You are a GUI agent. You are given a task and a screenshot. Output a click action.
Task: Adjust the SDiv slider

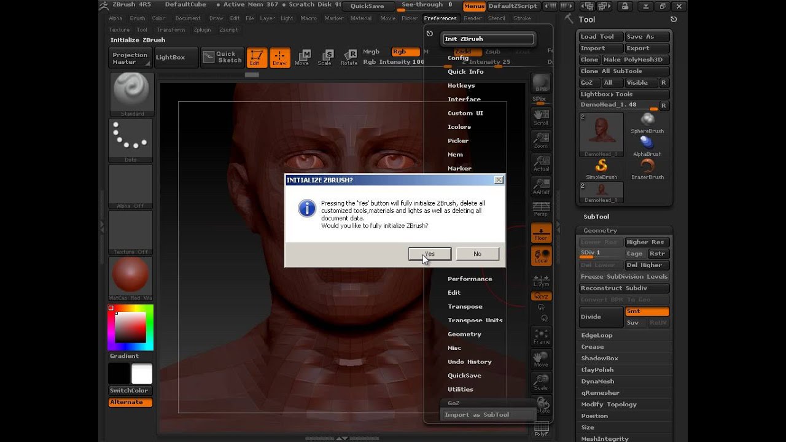(x=601, y=253)
